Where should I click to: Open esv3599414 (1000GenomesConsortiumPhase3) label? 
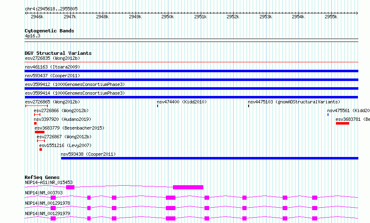[x=75, y=93]
